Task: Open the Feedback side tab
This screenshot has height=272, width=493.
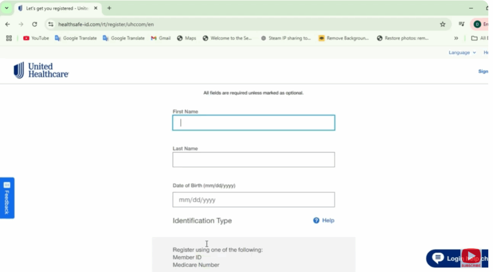Action: point(7,198)
